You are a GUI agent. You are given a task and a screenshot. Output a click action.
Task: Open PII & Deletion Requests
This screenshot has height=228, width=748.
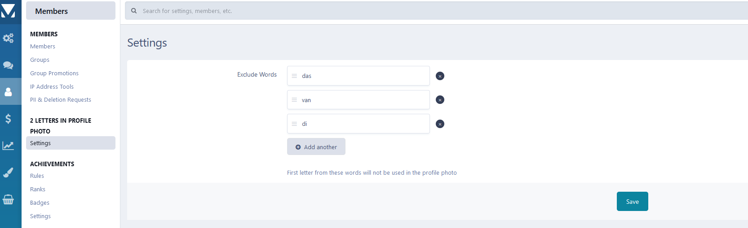coord(61,100)
